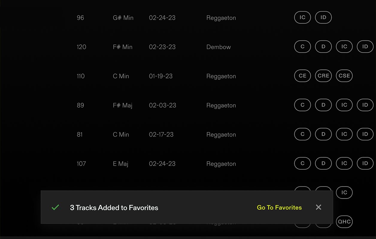Select the IC badge on the 96 BPM track
This screenshot has width=376, height=239.
(302, 17)
